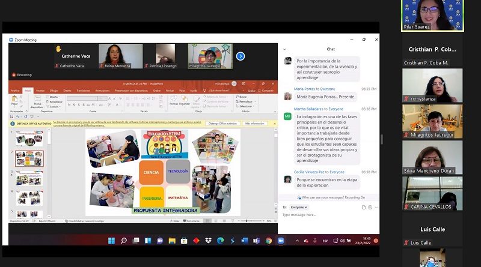Viewport: 481px width, 267px height.
Task: Switch to reading view
Action: (x=224, y=221)
